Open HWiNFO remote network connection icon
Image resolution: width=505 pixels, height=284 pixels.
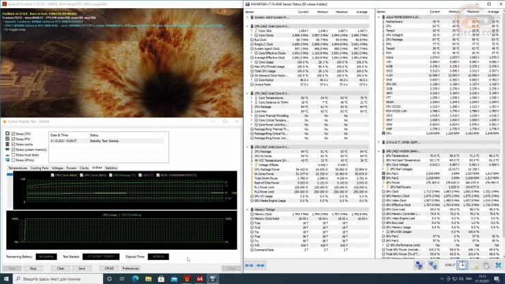point(419,266)
